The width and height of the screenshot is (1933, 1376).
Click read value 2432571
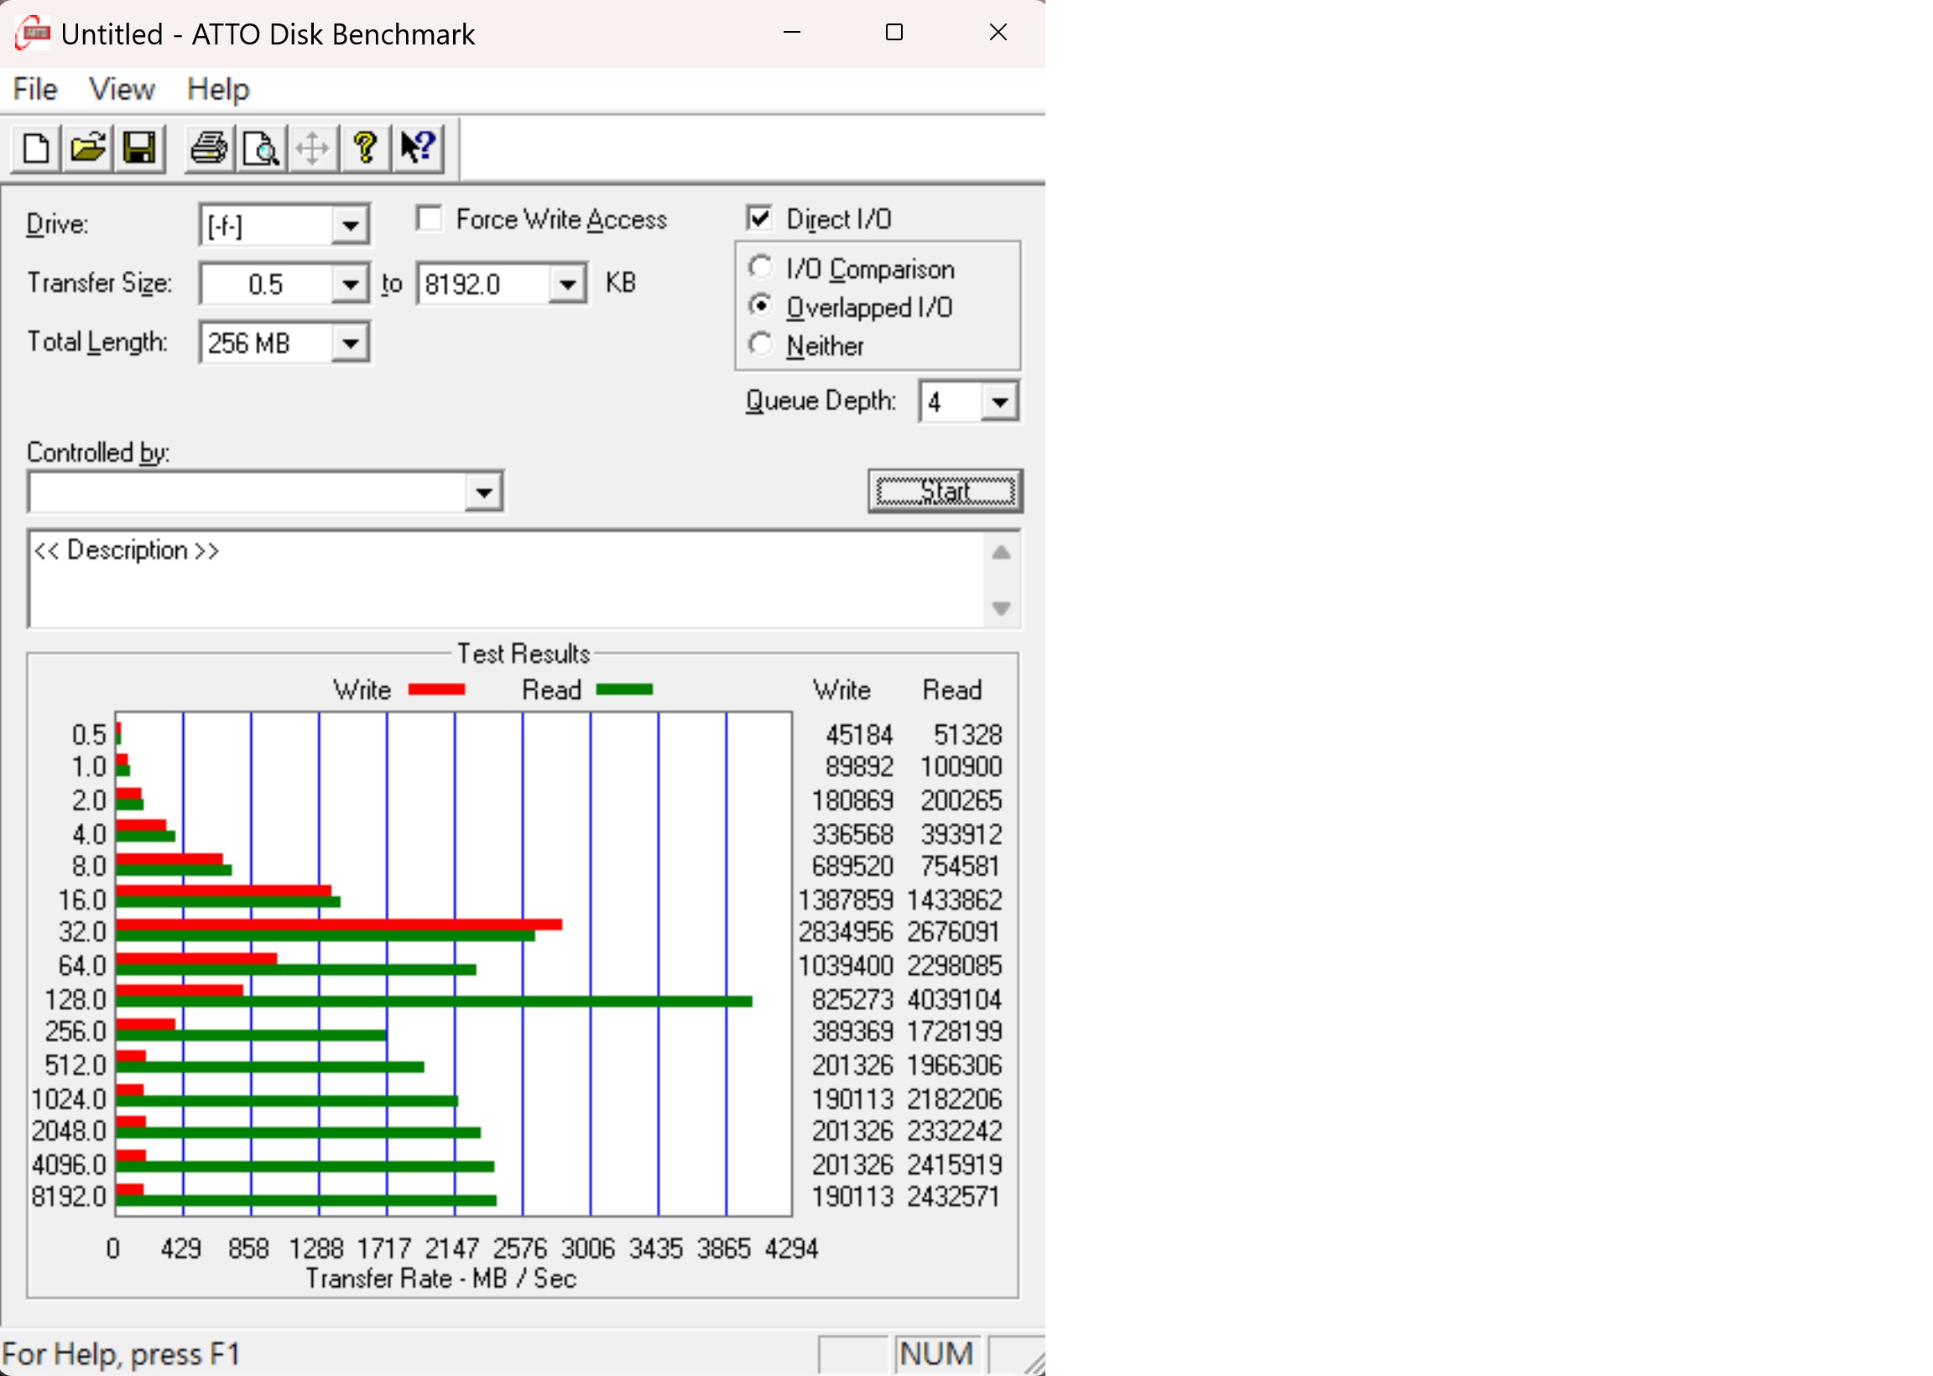[954, 1197]
